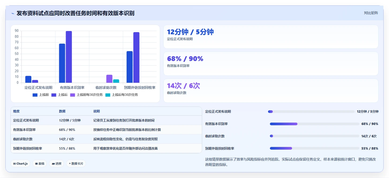Click the description starting 按抽样任务中正确识别
This screenshot has width=389, height=178.
point(127,130)
